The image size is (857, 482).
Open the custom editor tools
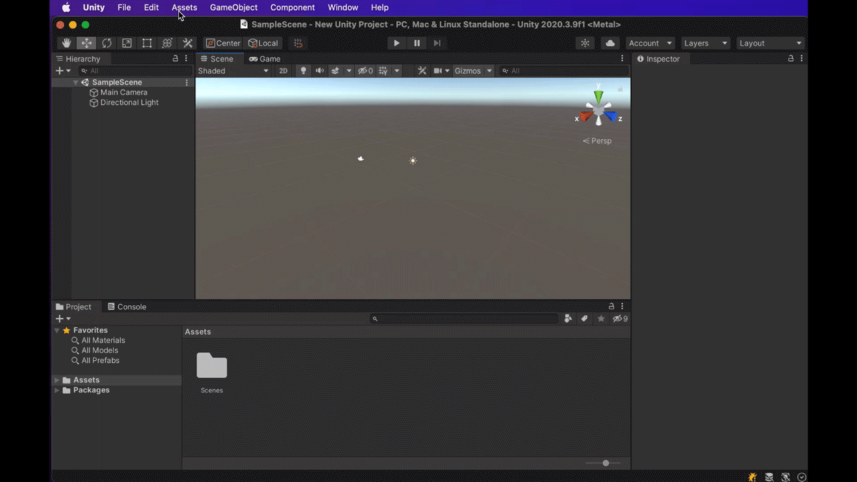pyautogui.click(x=187, y=43)
